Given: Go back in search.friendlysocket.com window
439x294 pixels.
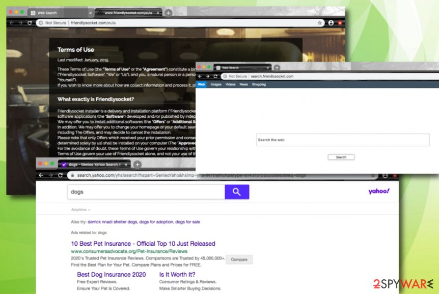Looking at the screenshot, I should pos(200,76).
